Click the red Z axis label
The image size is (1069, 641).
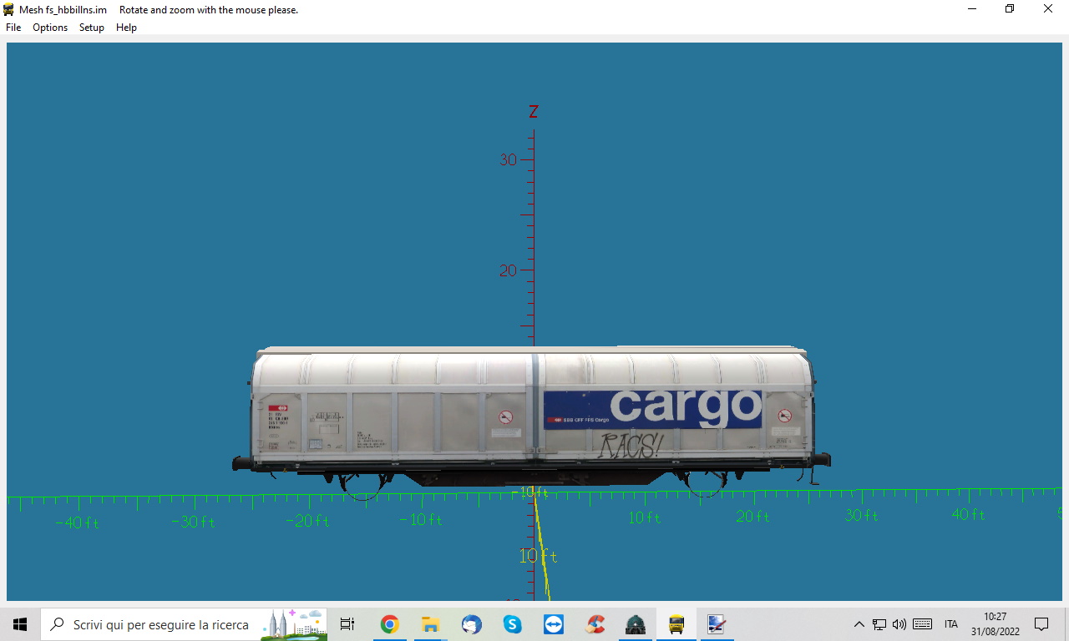click(534, 112)
